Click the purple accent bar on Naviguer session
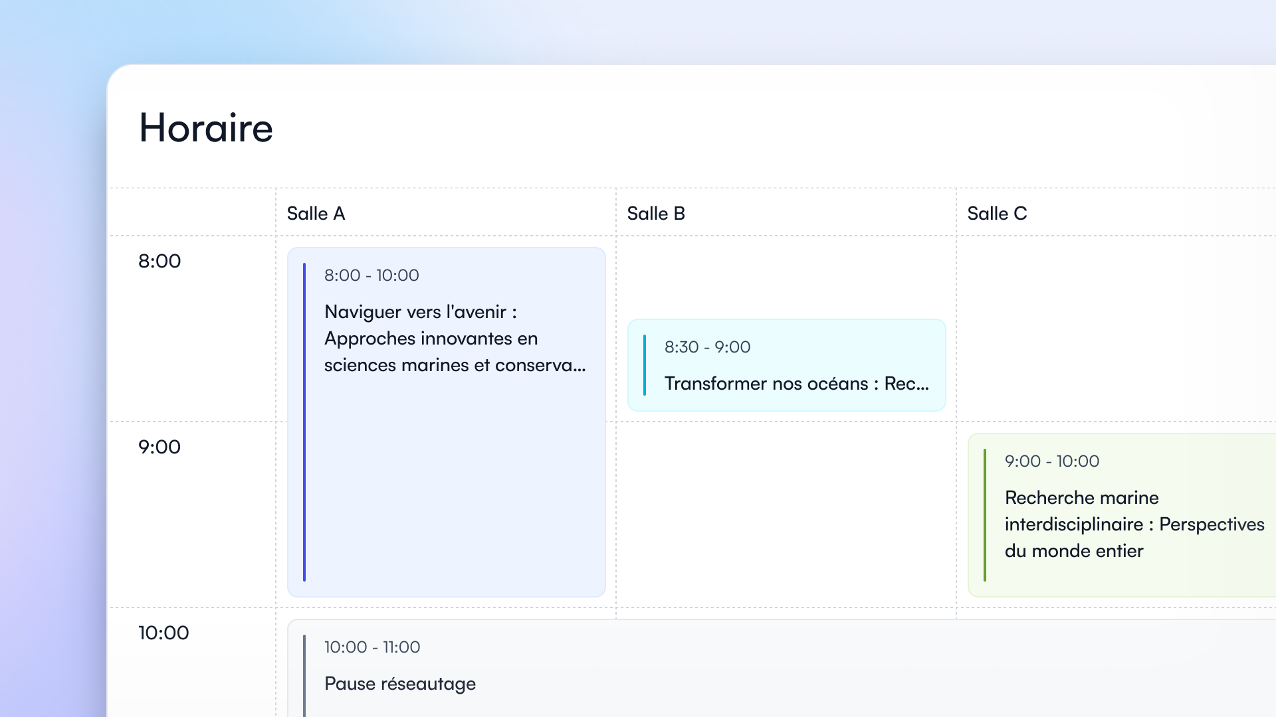The height and width of the screenshot is (717, 1276). coord(304,422)
